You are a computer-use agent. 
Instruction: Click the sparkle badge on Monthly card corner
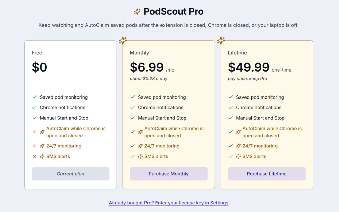[123, 41]
